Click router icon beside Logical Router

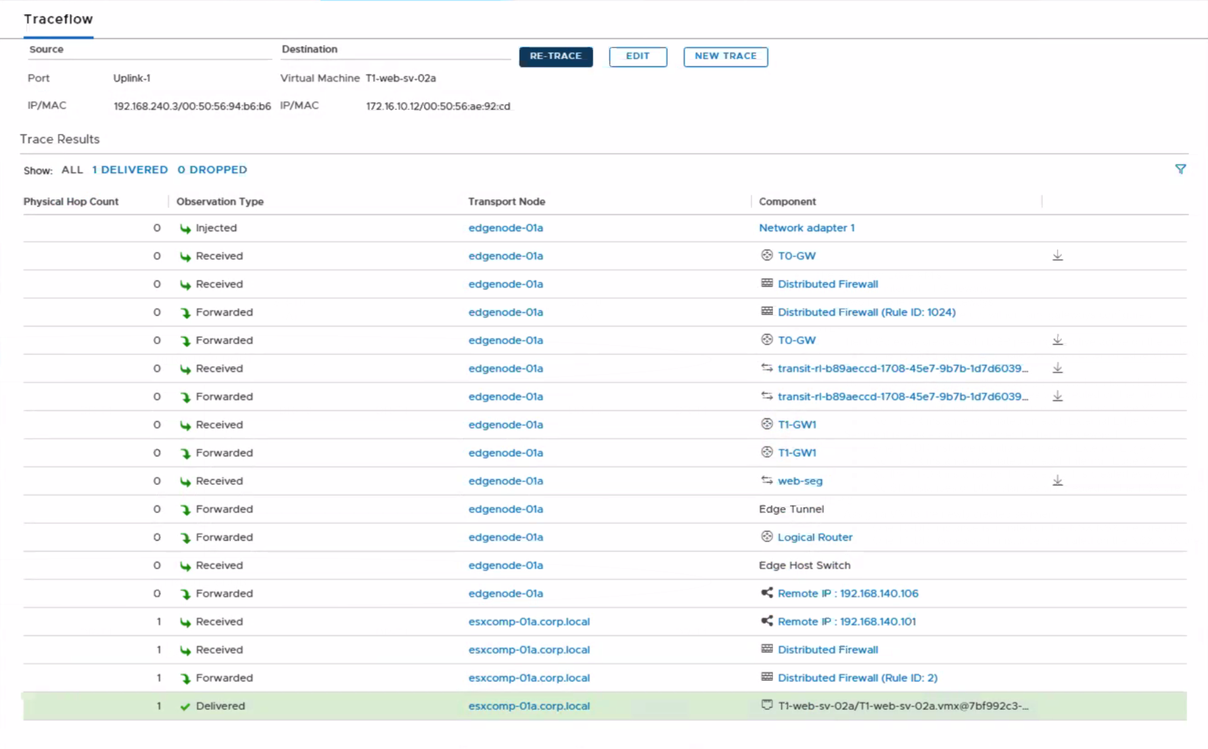[766, 537]
